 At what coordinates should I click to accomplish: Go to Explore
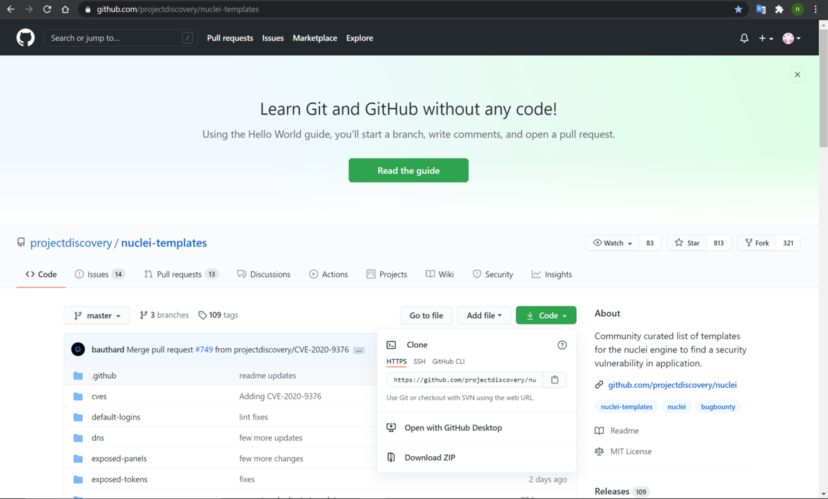tap(359, 38)
